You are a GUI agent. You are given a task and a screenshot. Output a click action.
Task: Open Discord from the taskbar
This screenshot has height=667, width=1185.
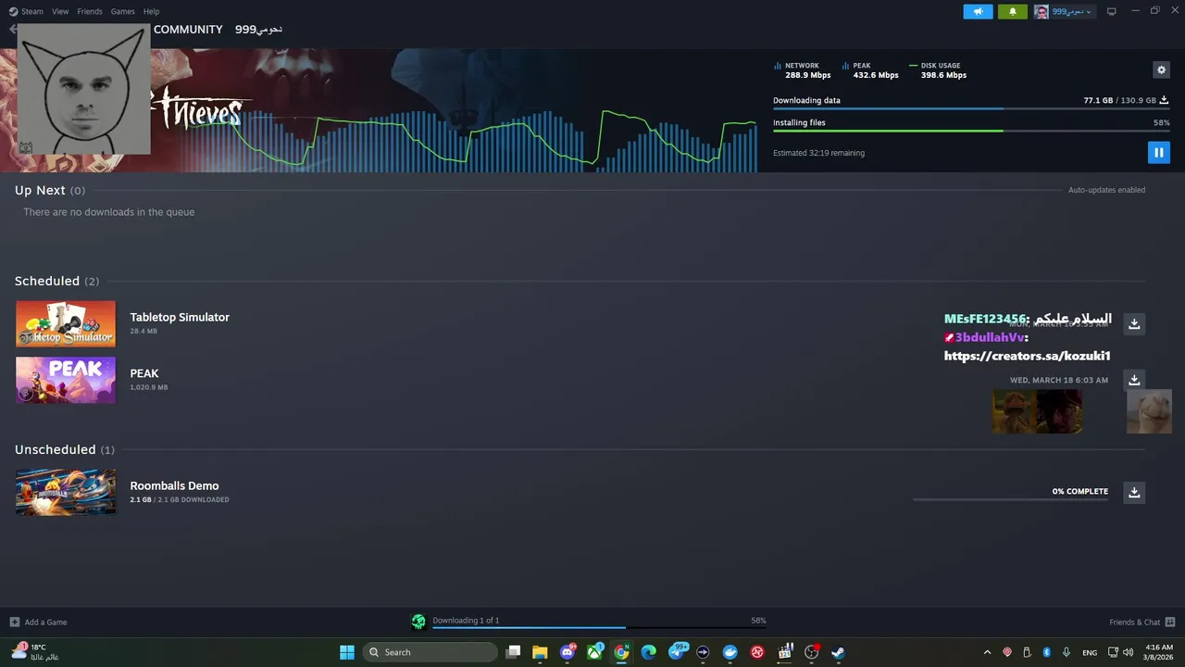(568, 652)
